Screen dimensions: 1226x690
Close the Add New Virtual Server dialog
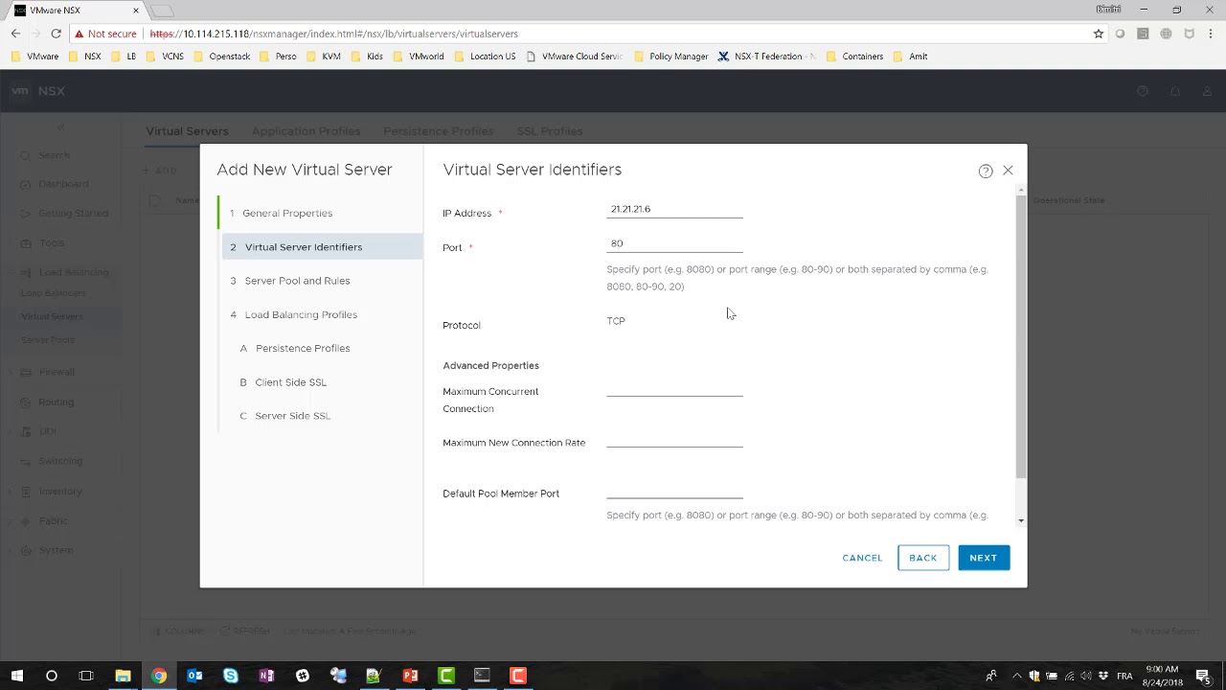pyautogui.click(x=1008, y=171)
